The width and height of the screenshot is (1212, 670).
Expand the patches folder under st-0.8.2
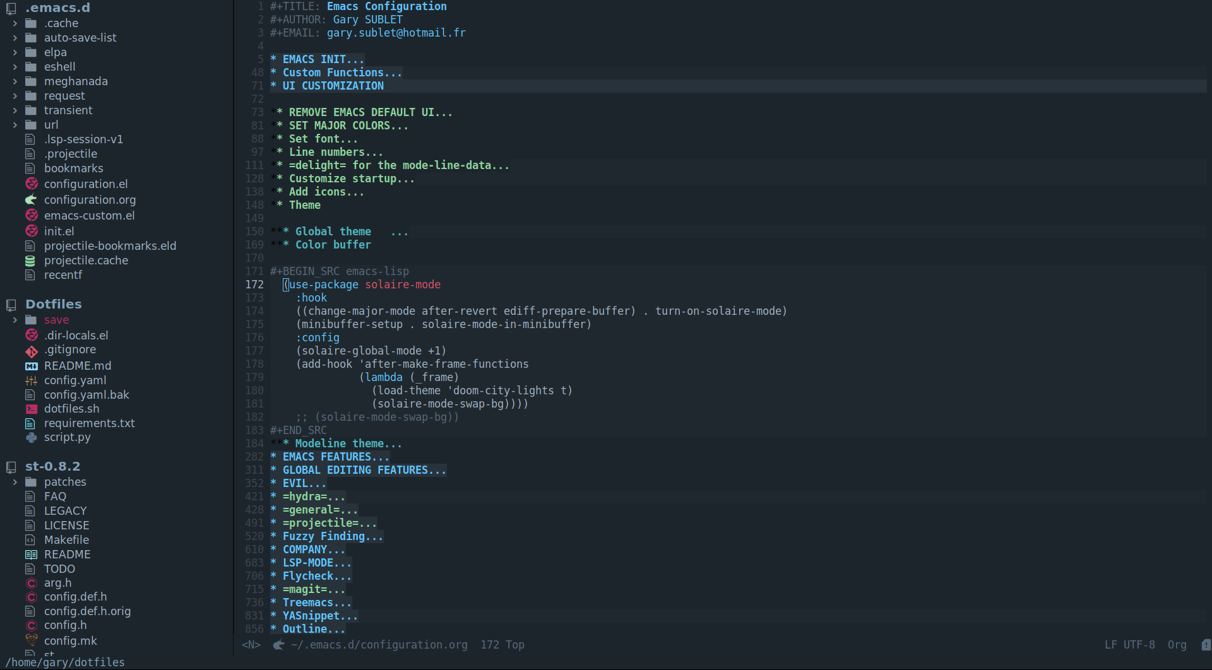click(x=15, y=481)
